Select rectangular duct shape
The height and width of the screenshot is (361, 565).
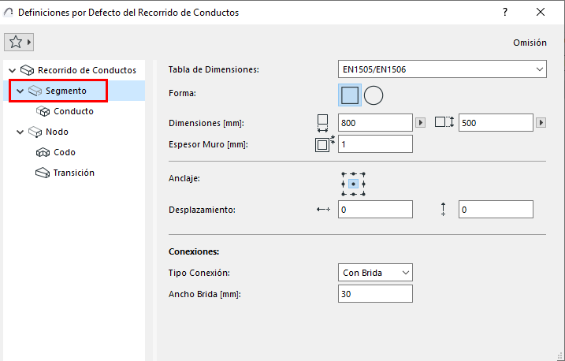tap(351, 95)
